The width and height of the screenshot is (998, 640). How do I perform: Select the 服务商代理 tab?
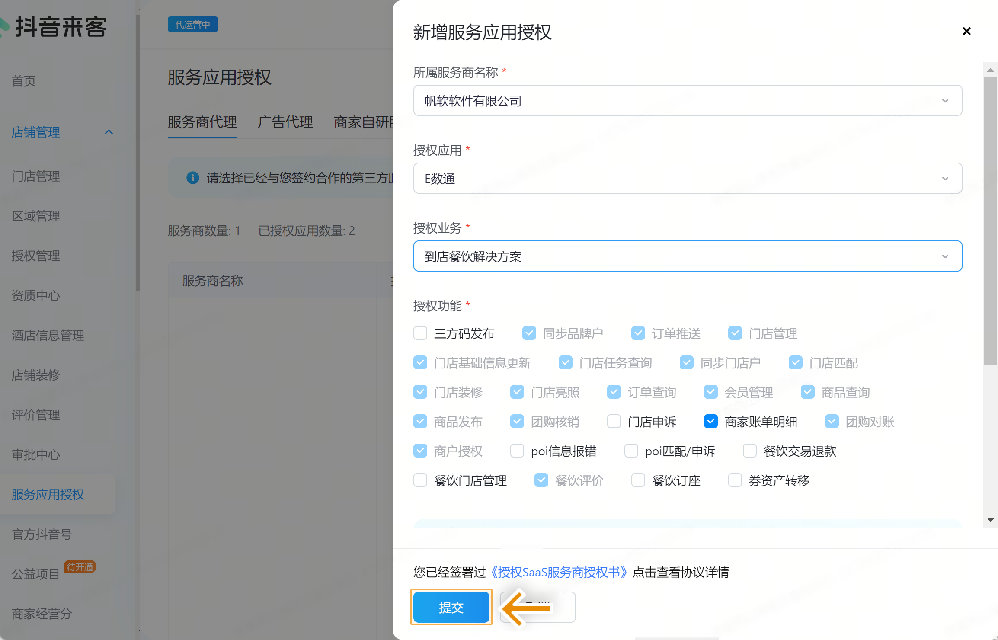202,122
